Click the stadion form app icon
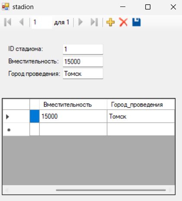The image size is (182, 201). [6, 7]
